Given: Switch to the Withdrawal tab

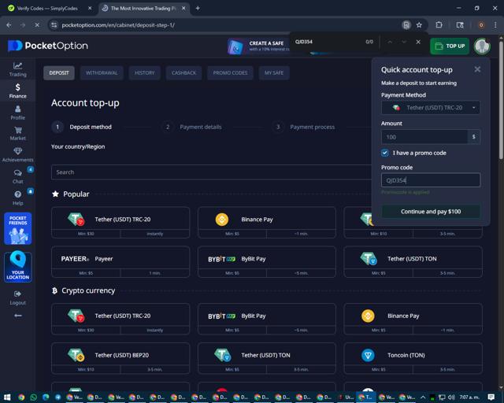Looking at the screenshot, I should click(x=102, y=73).
